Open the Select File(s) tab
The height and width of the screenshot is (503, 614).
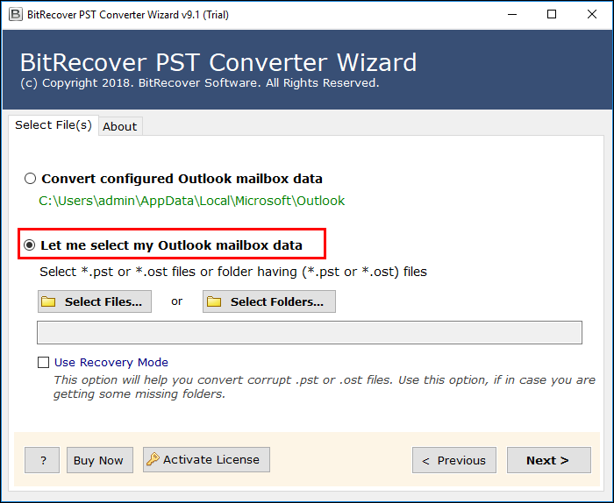point(54,125)
